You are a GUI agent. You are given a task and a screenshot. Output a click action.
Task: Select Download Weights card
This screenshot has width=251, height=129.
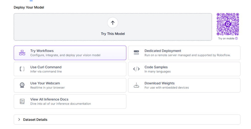pos(184,85)
